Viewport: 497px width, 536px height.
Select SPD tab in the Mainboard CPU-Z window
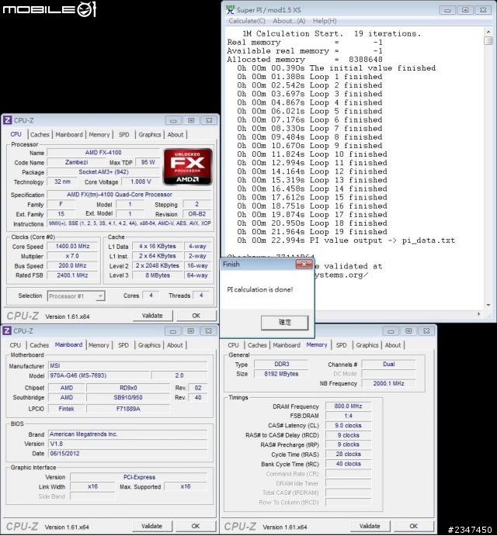pyautogui.click(x=123, y=345)
